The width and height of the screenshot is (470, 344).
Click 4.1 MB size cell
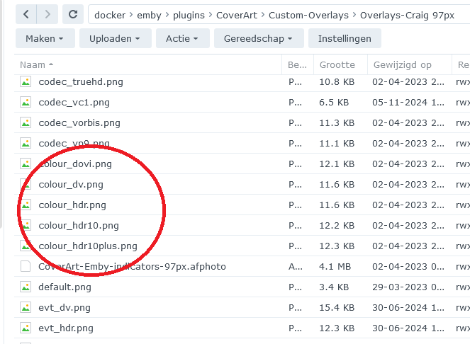tap(335, 266)
